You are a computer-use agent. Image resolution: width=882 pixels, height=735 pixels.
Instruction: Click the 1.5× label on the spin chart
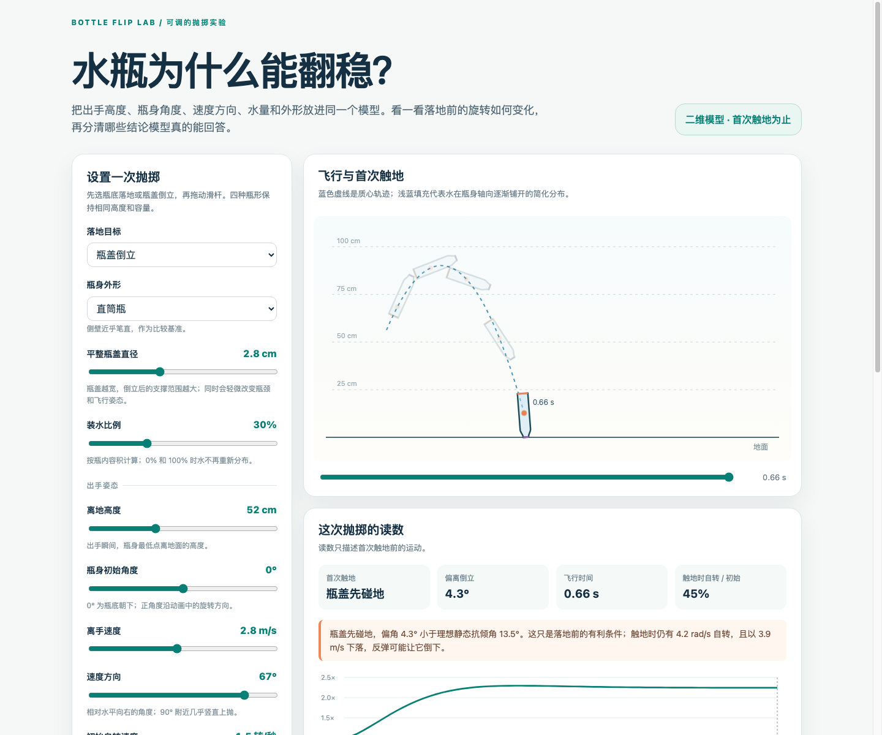pyautogui.click(x=328, y=718)
